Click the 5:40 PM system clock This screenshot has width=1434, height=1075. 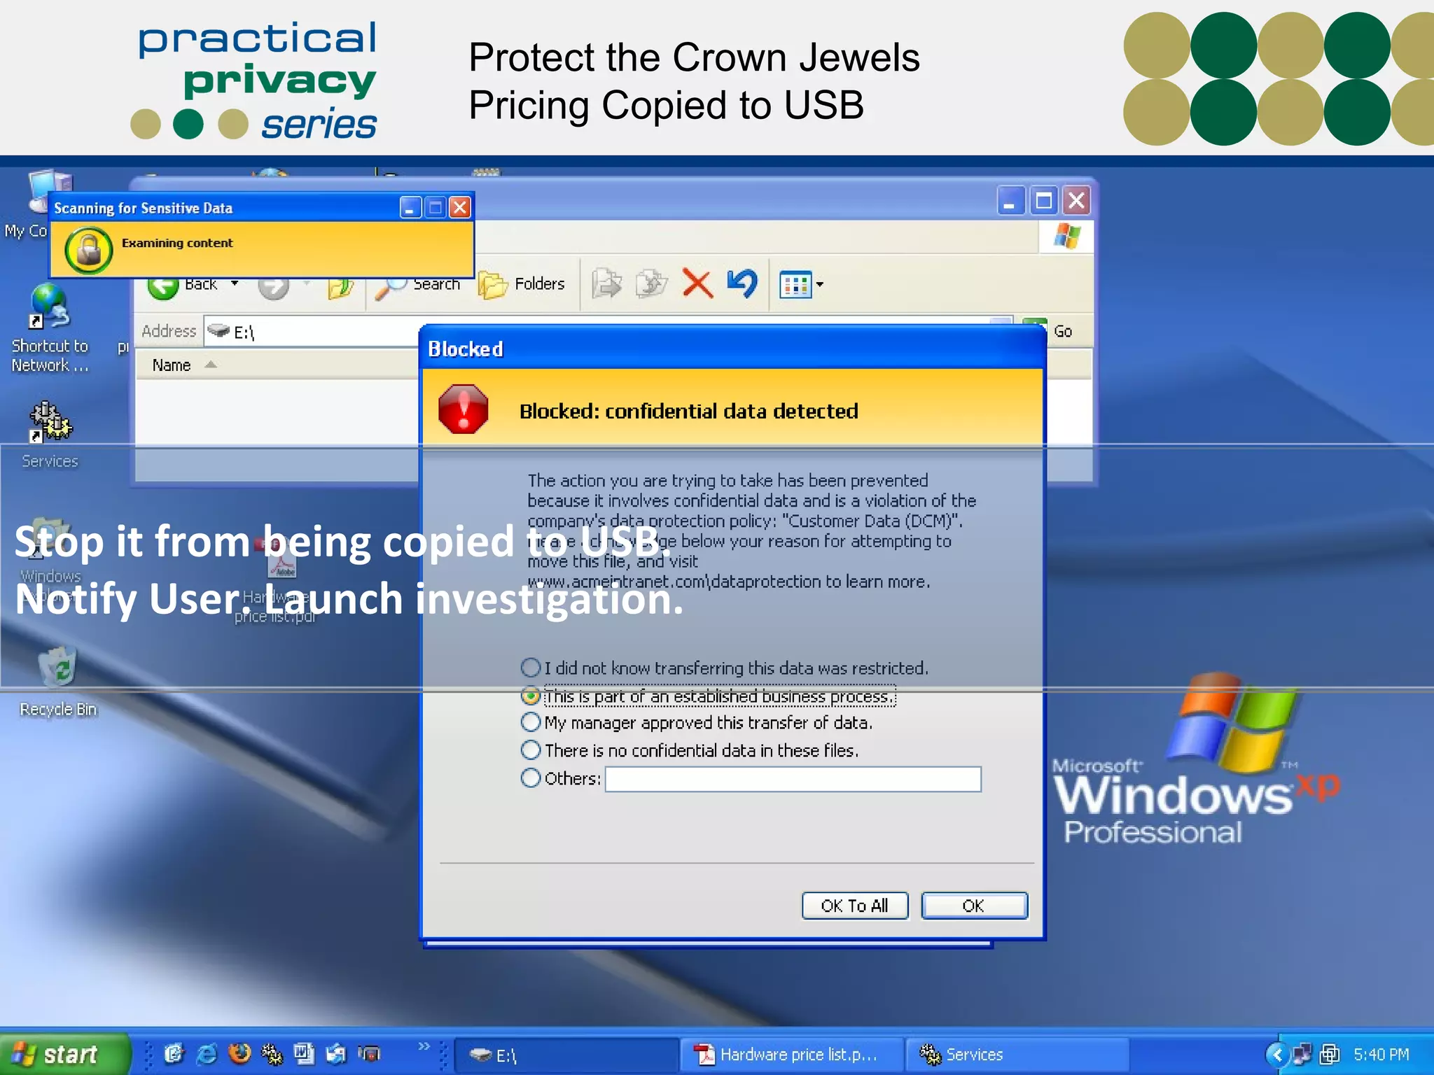click(x=1381, y=1055)
